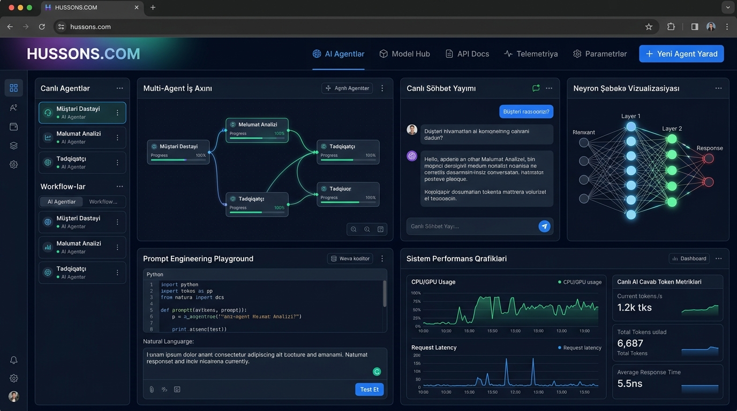Image resolution: width=737 pixels, height=411 pixels.
Task: Click the green Grammarly-style circle icon
Action: pyautogui.click(x=377, y=371)
